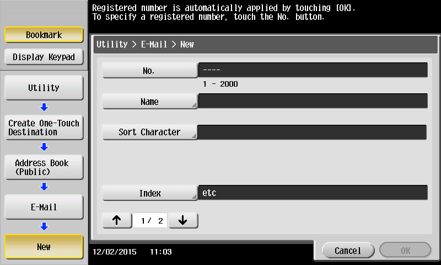
Task: Toggle the Bookmark button
Action: pyautogui.click(x=44, y=35)
